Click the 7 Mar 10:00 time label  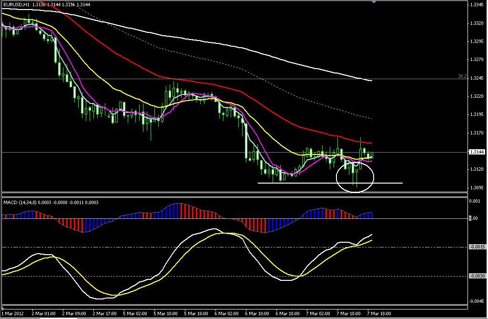(x=348, y=313)
